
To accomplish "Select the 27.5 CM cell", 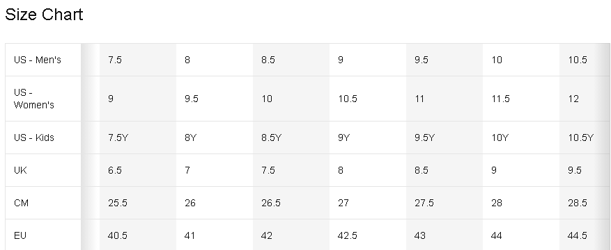I will coord(444,203).
